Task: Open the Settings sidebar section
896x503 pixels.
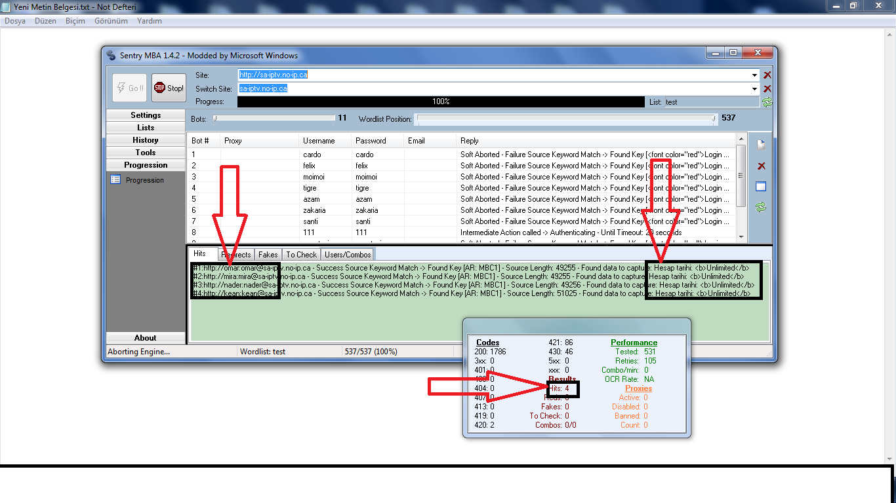Action: coord(146,115)
